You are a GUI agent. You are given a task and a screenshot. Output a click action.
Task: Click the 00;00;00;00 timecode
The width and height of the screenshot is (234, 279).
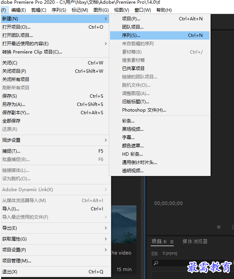(x=168, y=203)
